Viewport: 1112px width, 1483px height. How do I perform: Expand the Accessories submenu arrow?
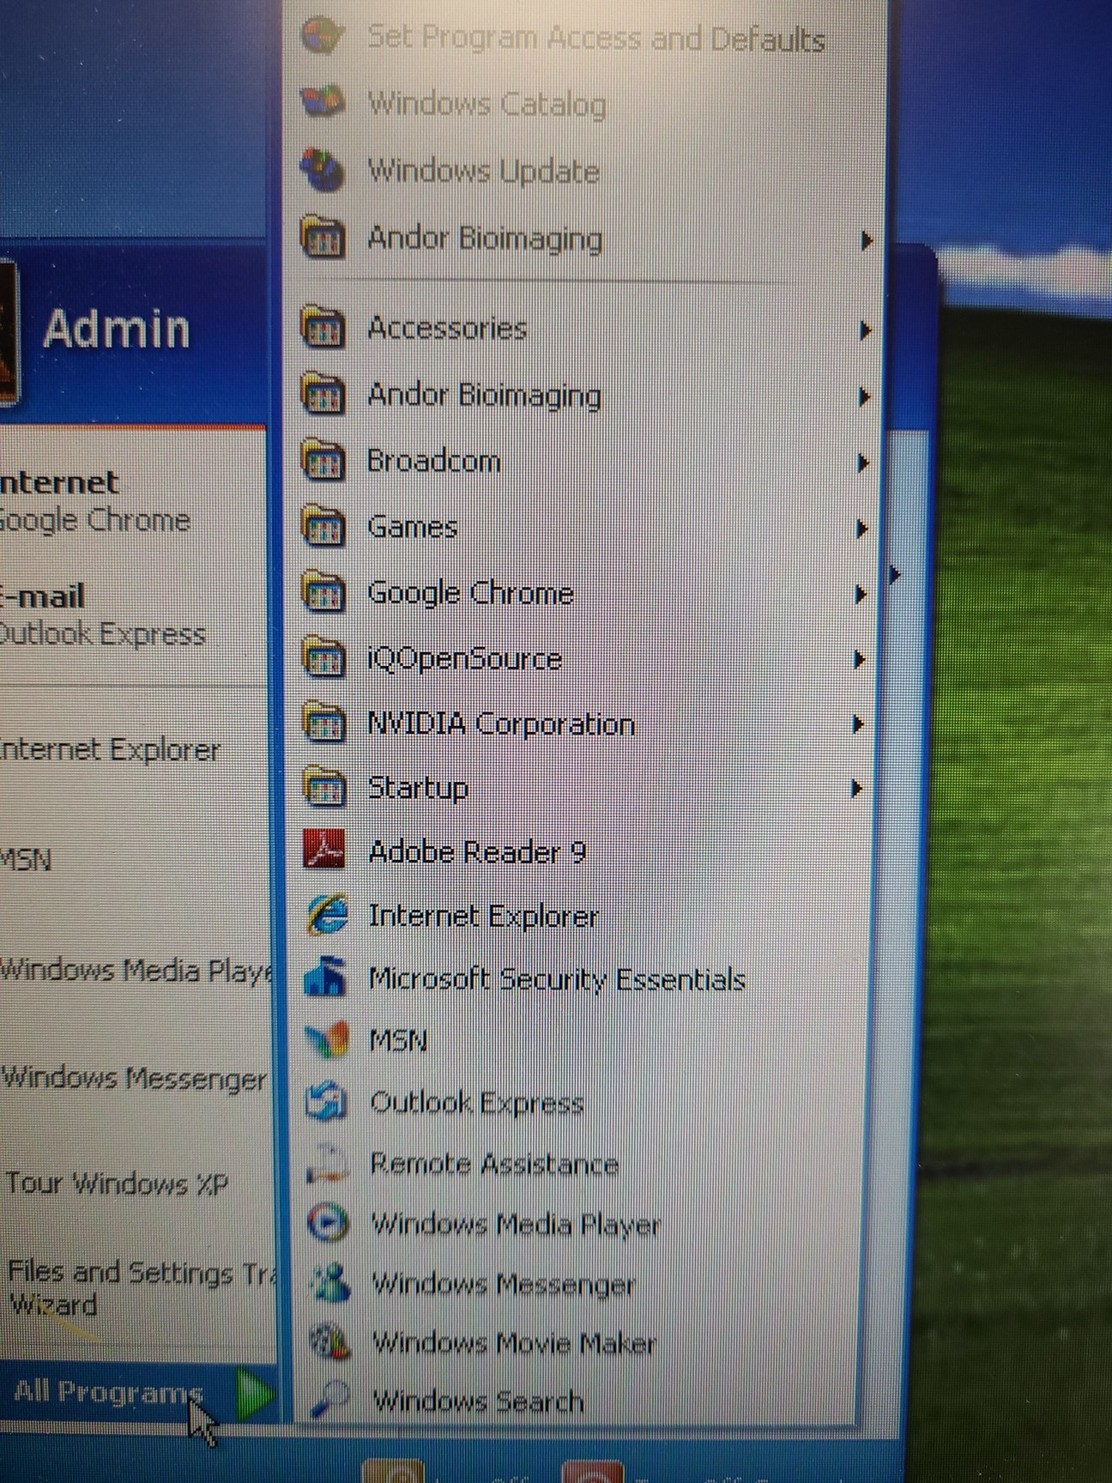[865, 330]
